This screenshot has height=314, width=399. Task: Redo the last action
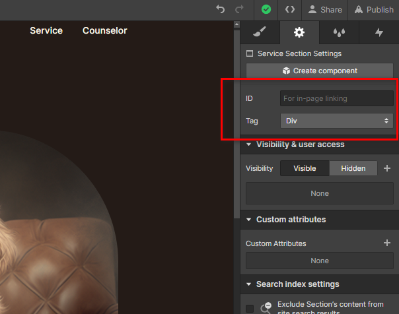[x=239, y=9]
